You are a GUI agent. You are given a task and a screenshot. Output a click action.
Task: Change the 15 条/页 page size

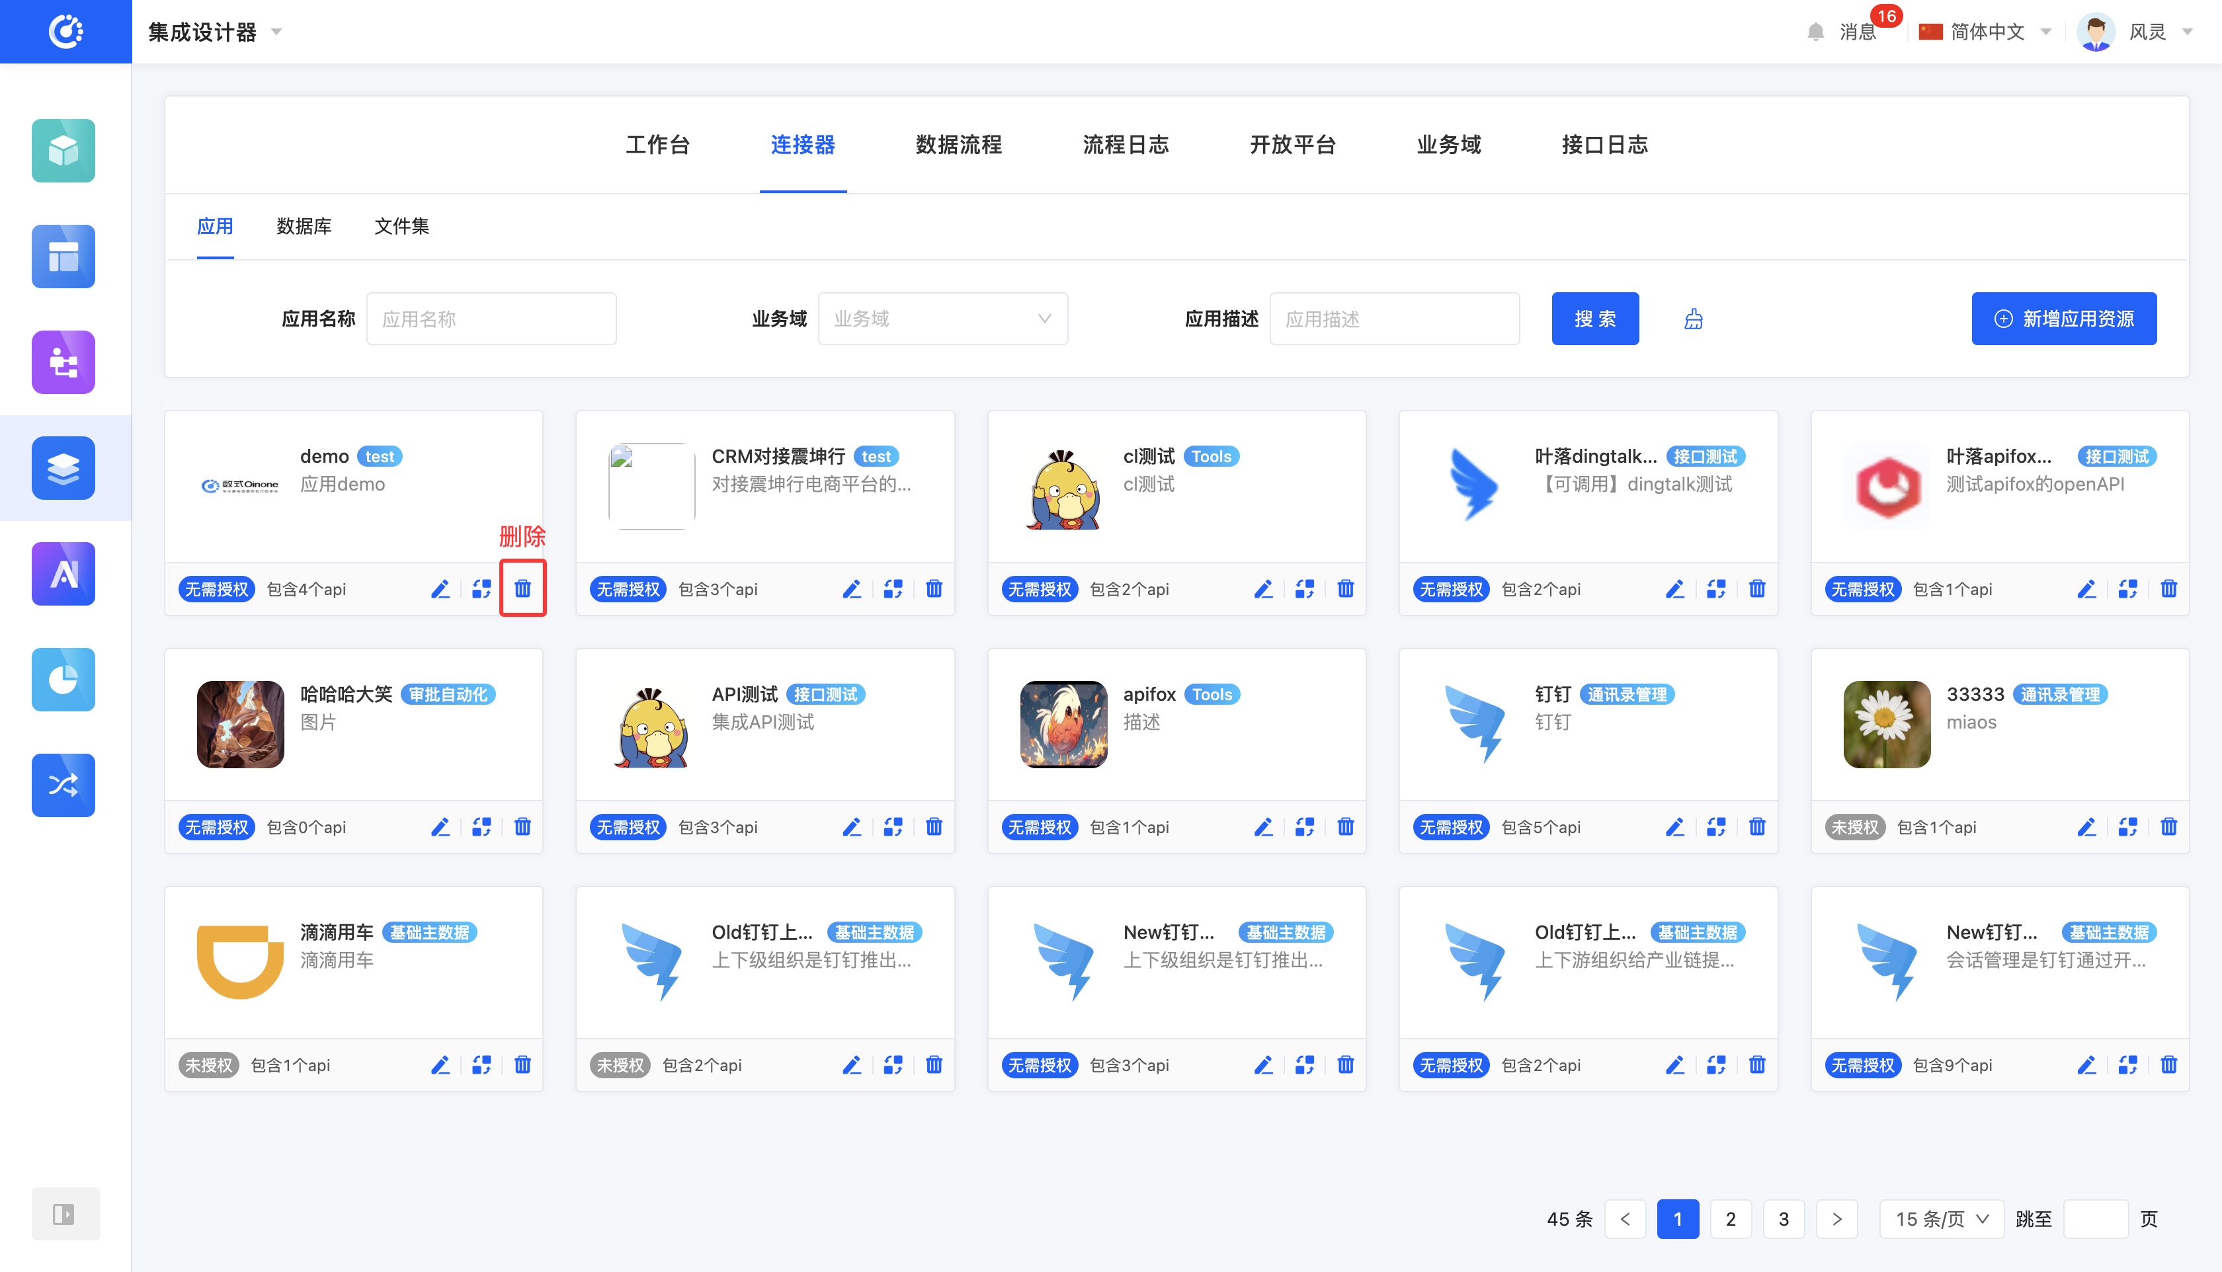pyautogui.click(x=1941, y=1218)
